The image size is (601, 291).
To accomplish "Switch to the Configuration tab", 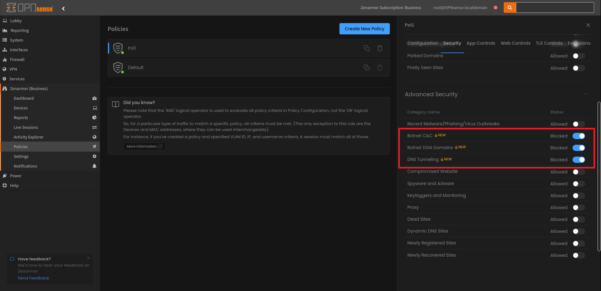I will pos(422,43).
